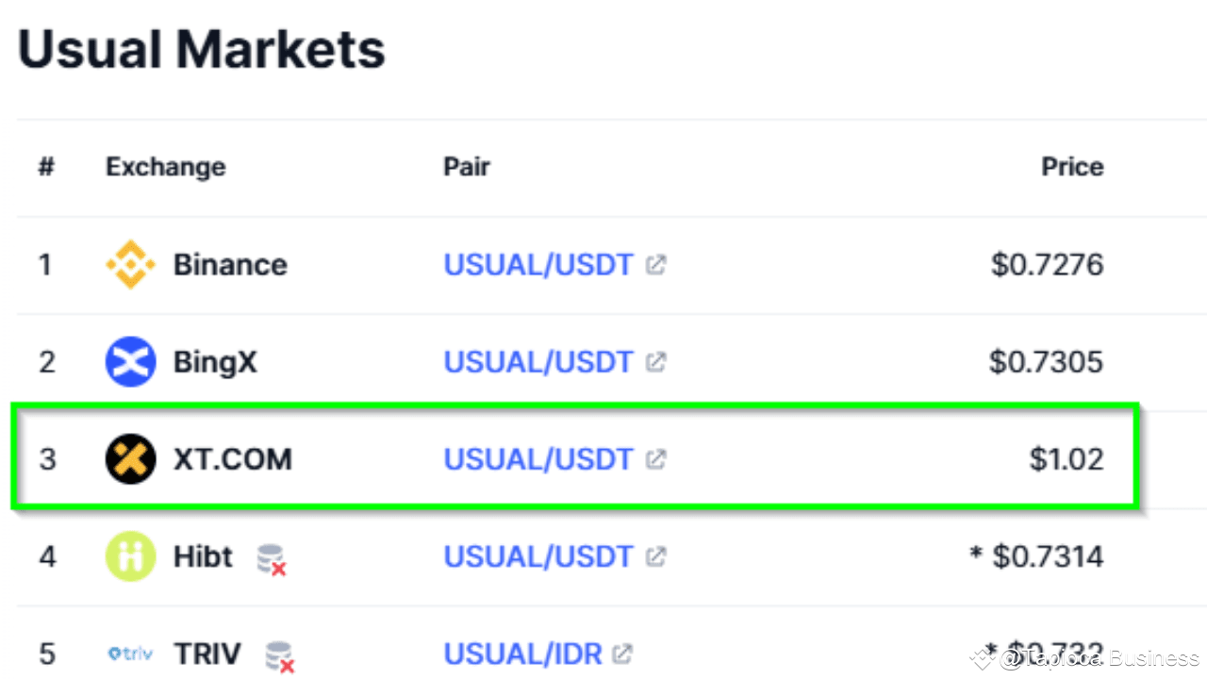
Task: Click the $1.02 price in XT.COM row
Action: click(1066, 459)
